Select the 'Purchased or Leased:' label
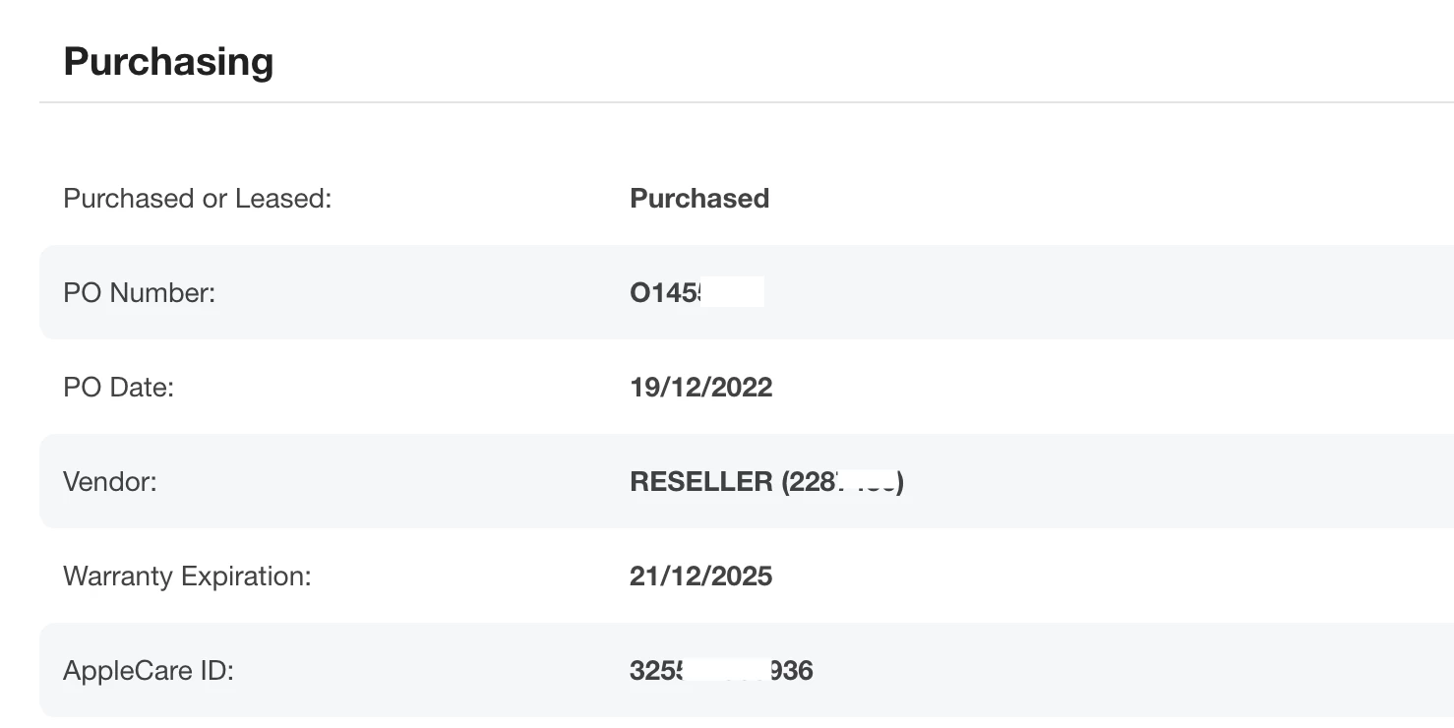The image size is (1454, 728). tap(198, 198)
